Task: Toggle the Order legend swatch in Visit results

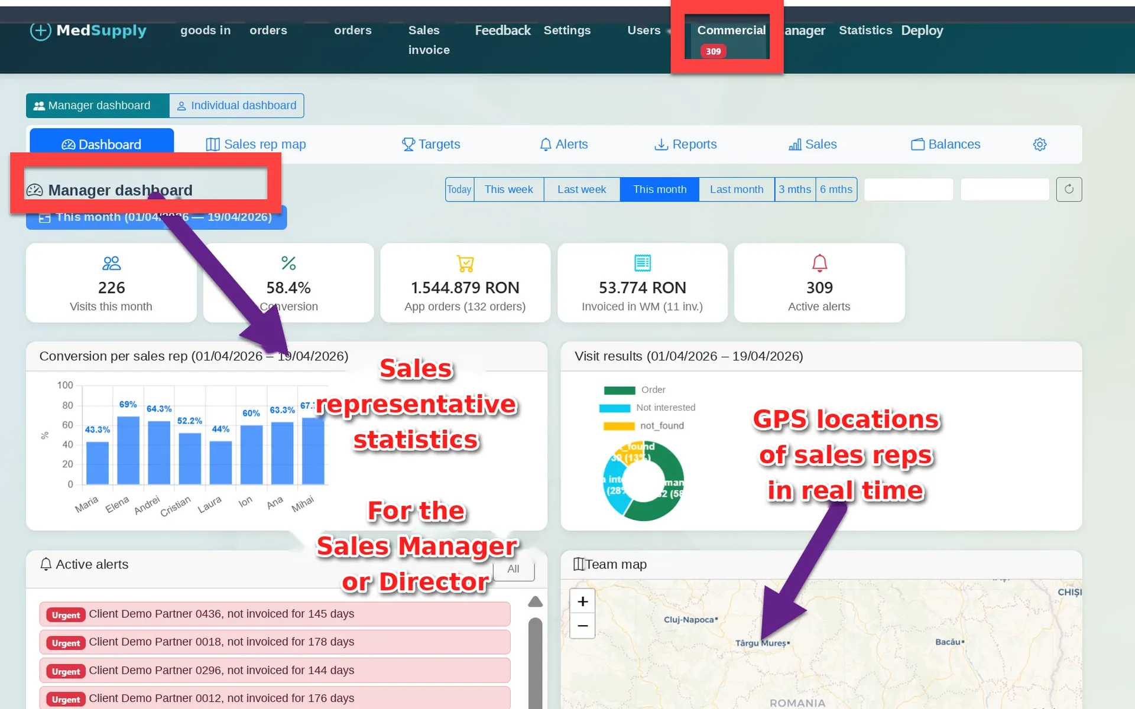Action: pyautogui.click(x=620, y=390)
